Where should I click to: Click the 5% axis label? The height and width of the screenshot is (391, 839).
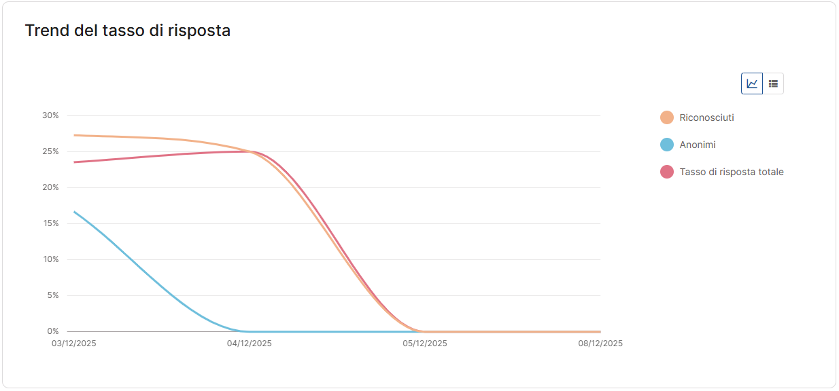pos(53,295)
